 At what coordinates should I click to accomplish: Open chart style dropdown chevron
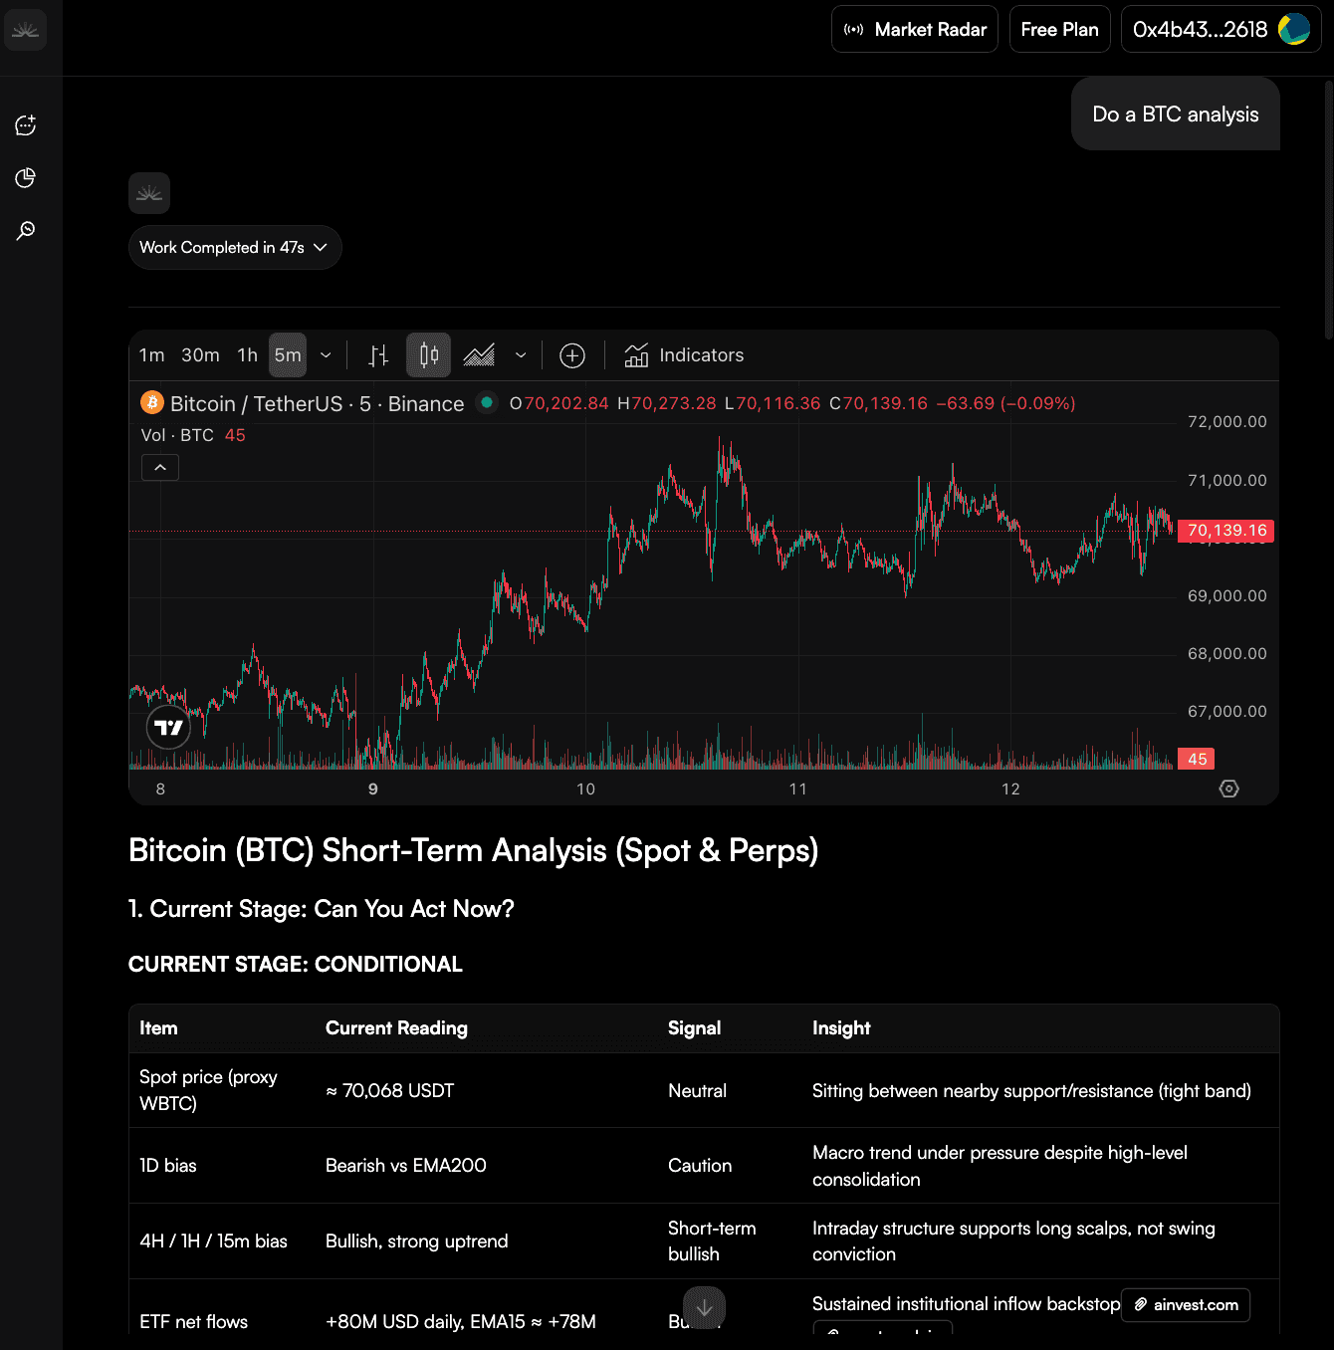click(521, 355)
